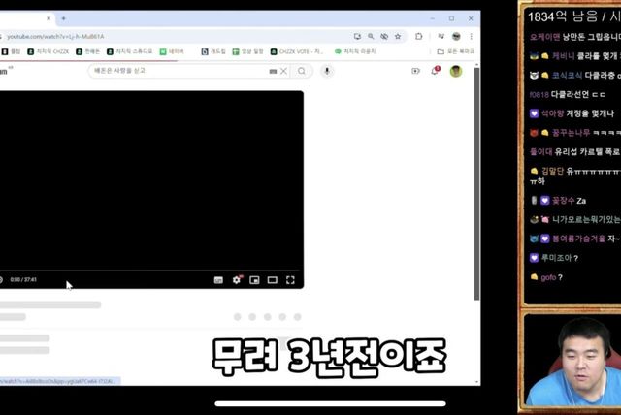
Task: Open the 네이버 bookmark
Action: (171, 51)
